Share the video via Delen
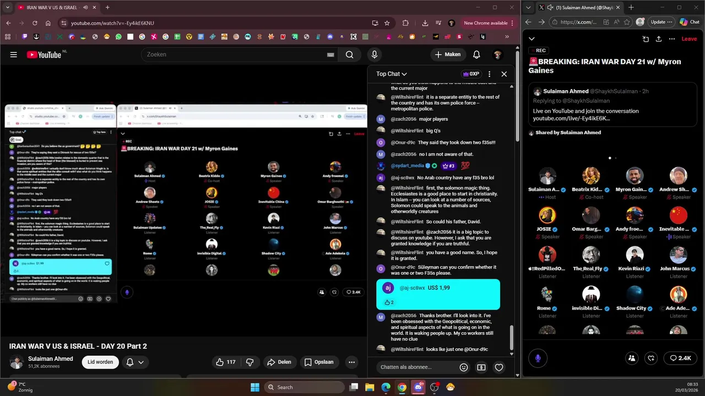 [279, 362]
